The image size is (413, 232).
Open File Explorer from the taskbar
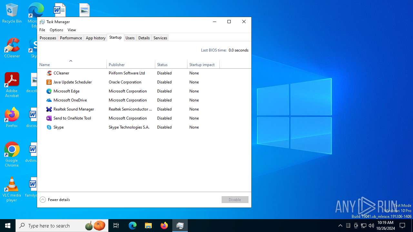pyautogui.click(x=148, y=226)
